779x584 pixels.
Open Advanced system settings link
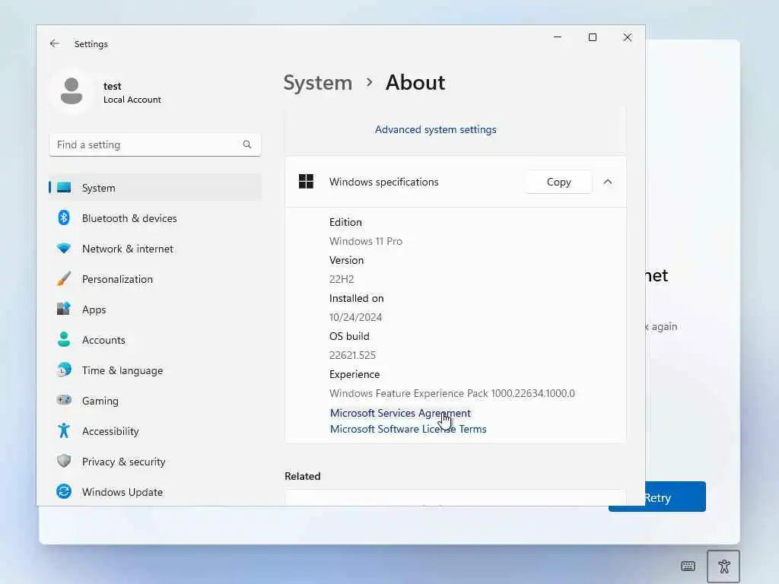[x=435, y=129]
